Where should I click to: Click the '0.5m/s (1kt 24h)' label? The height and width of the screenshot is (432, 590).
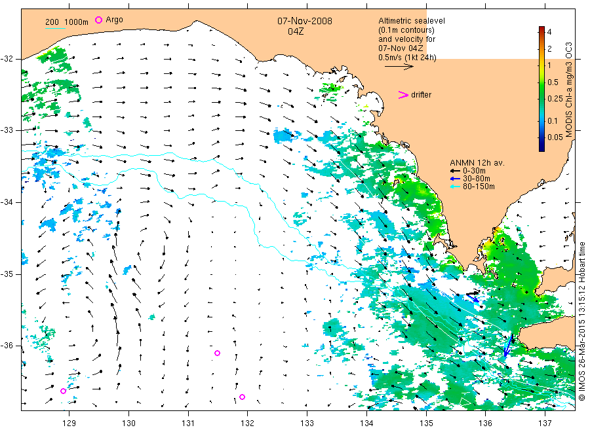tap(408, 58)
